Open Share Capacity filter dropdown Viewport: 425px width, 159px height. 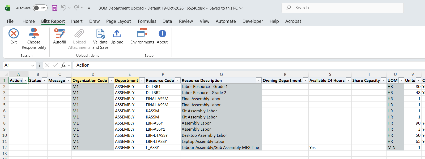coord(384,80)
